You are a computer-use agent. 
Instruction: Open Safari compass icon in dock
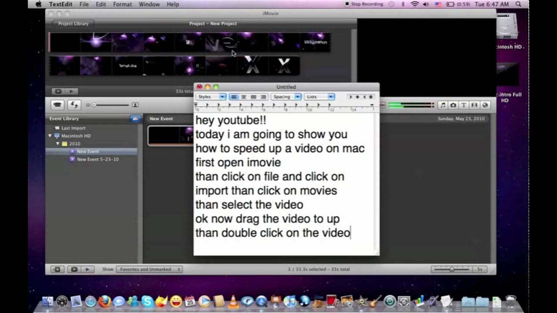point(91,301)
